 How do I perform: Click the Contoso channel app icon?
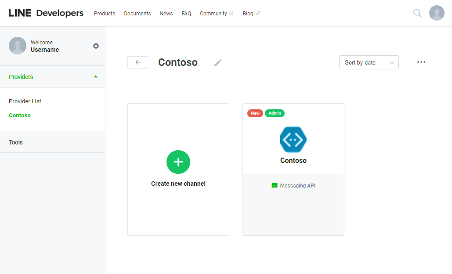tap(293, 139)
